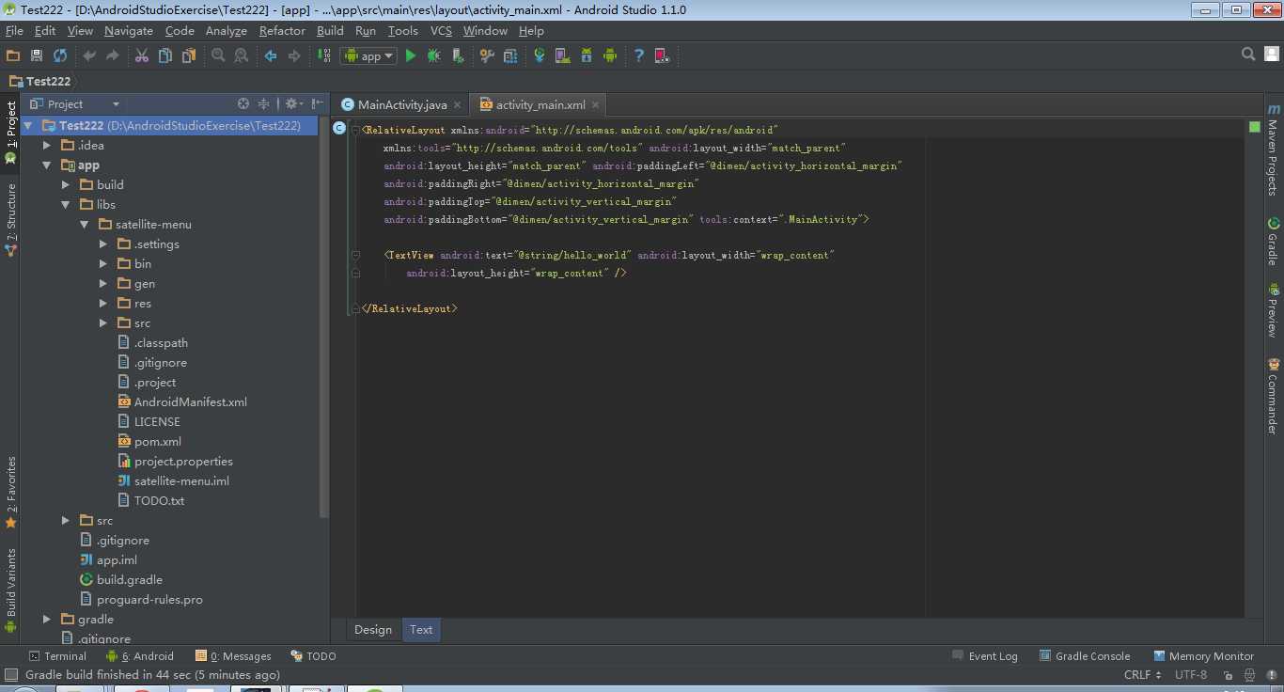Close the activity_main.xml tab

596,105
